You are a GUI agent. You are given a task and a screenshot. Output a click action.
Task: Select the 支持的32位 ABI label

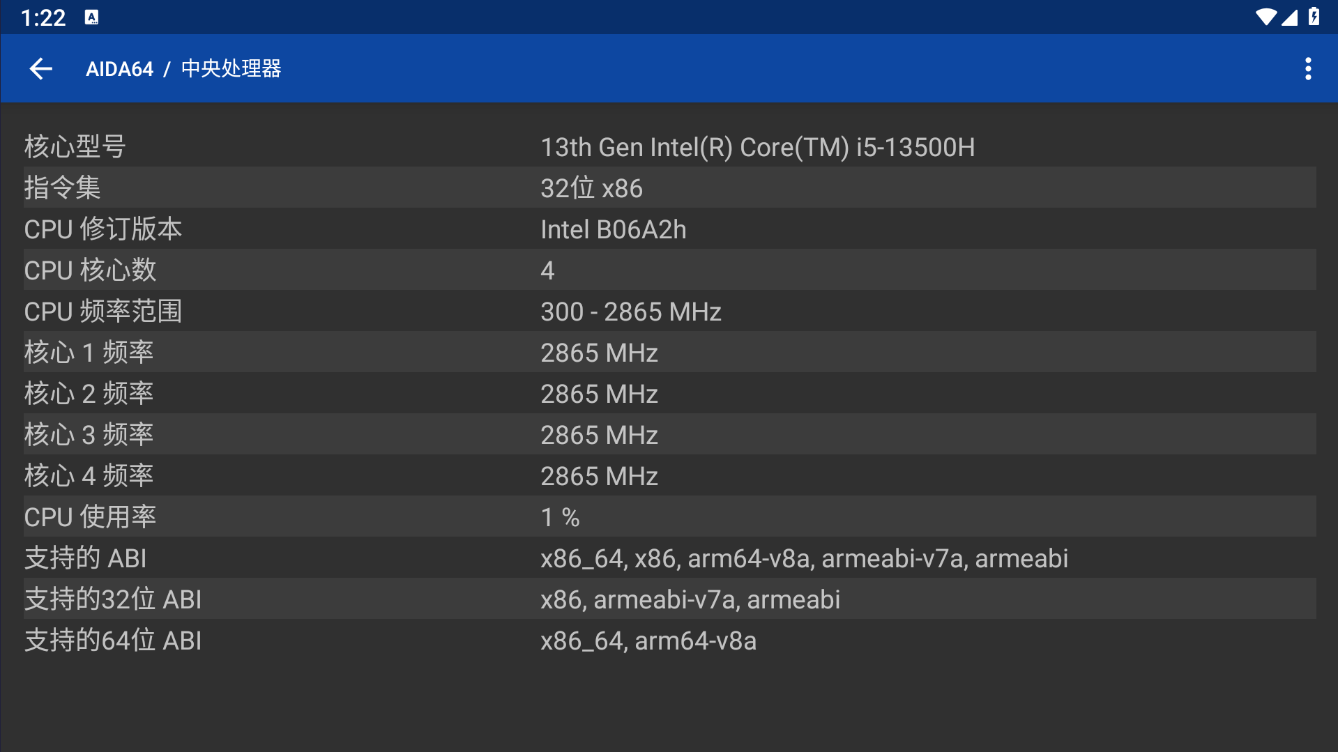(x=112, y=599)
